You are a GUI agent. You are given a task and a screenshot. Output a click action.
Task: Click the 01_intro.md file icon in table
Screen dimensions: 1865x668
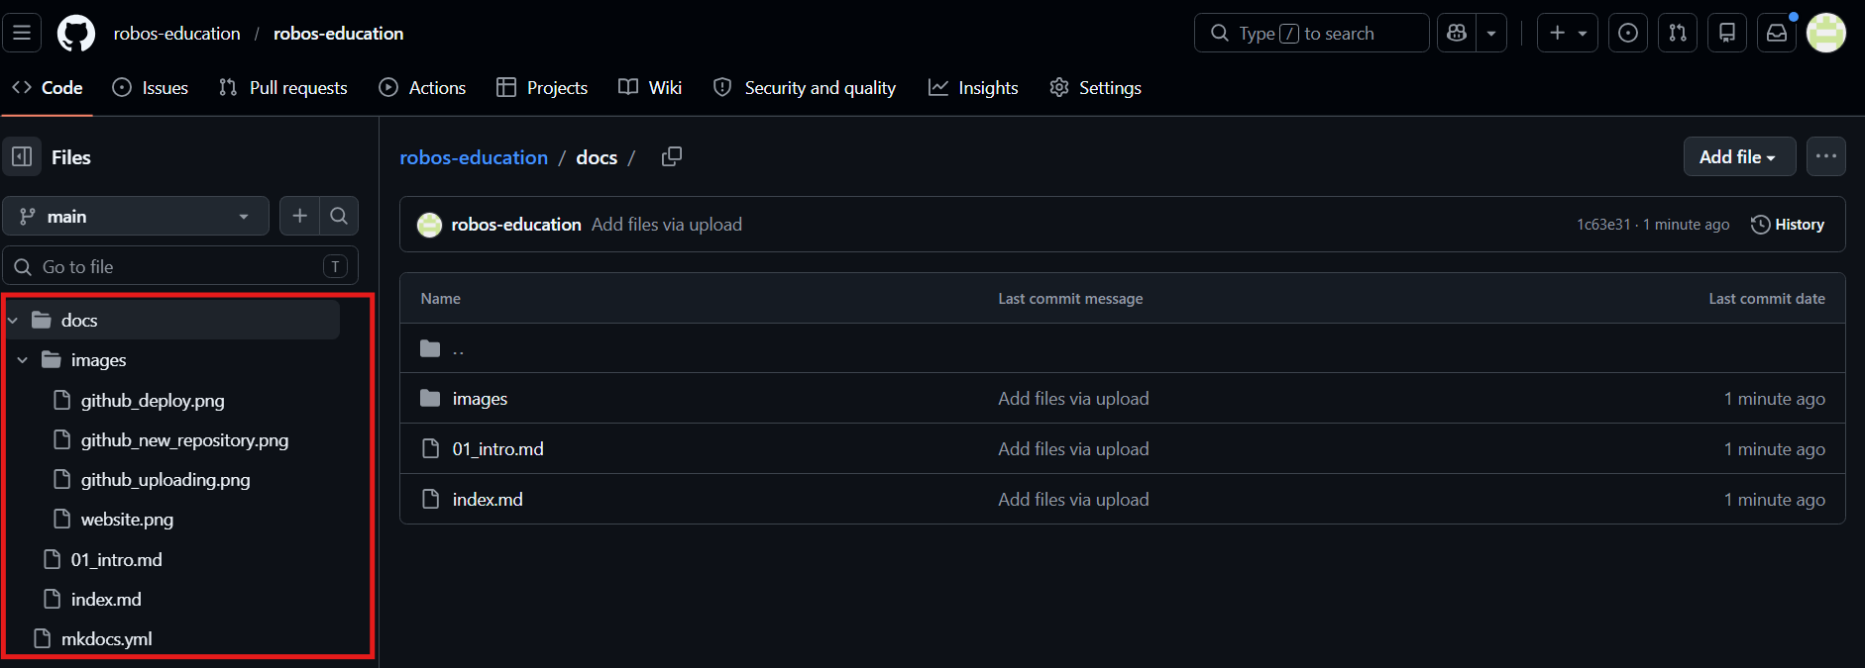click(x=430, y=449)
